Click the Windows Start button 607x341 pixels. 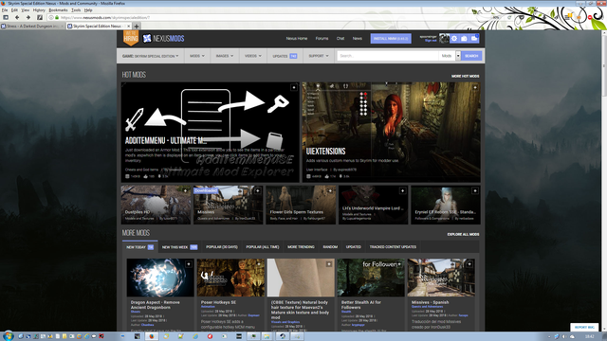point(8,335)
